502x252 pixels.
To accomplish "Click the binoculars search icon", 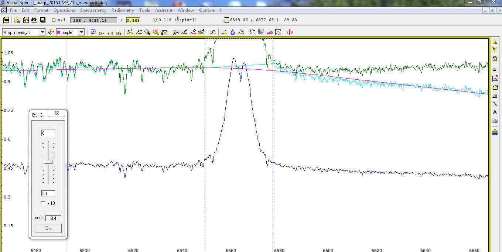I will [x=34, y=20].
